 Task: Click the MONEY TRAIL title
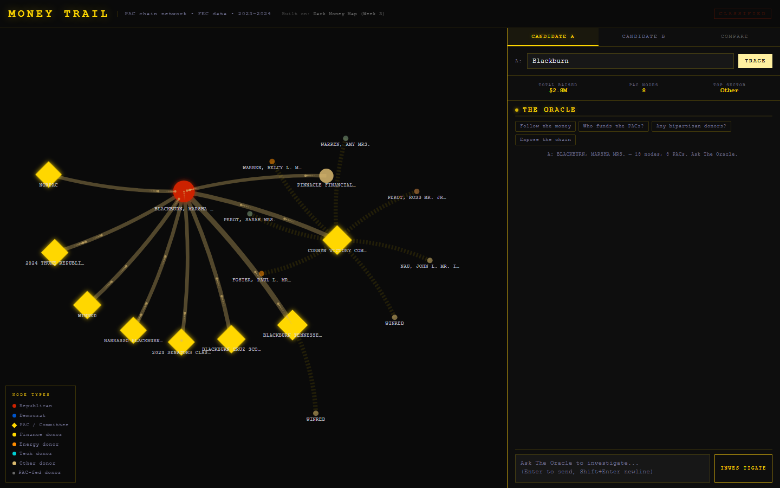tap(58, 14)
